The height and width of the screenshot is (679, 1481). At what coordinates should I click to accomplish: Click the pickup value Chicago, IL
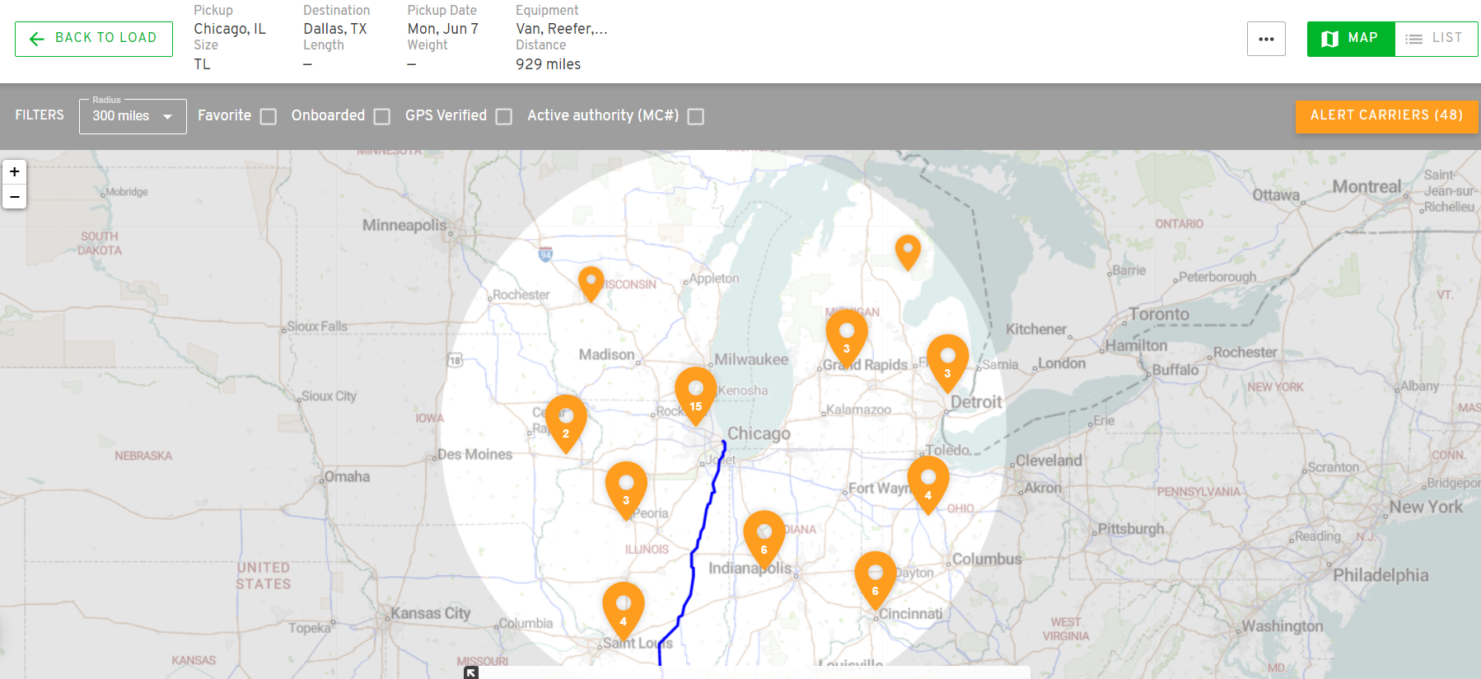(230, 29)
